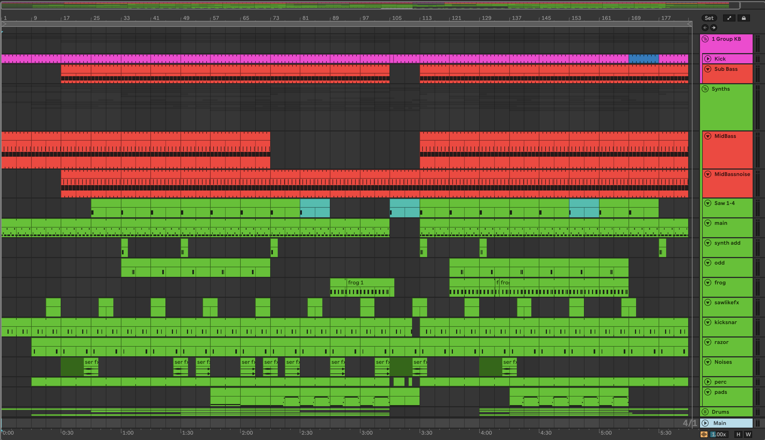Toggle automation mode with the line icon

click(729, 18)
